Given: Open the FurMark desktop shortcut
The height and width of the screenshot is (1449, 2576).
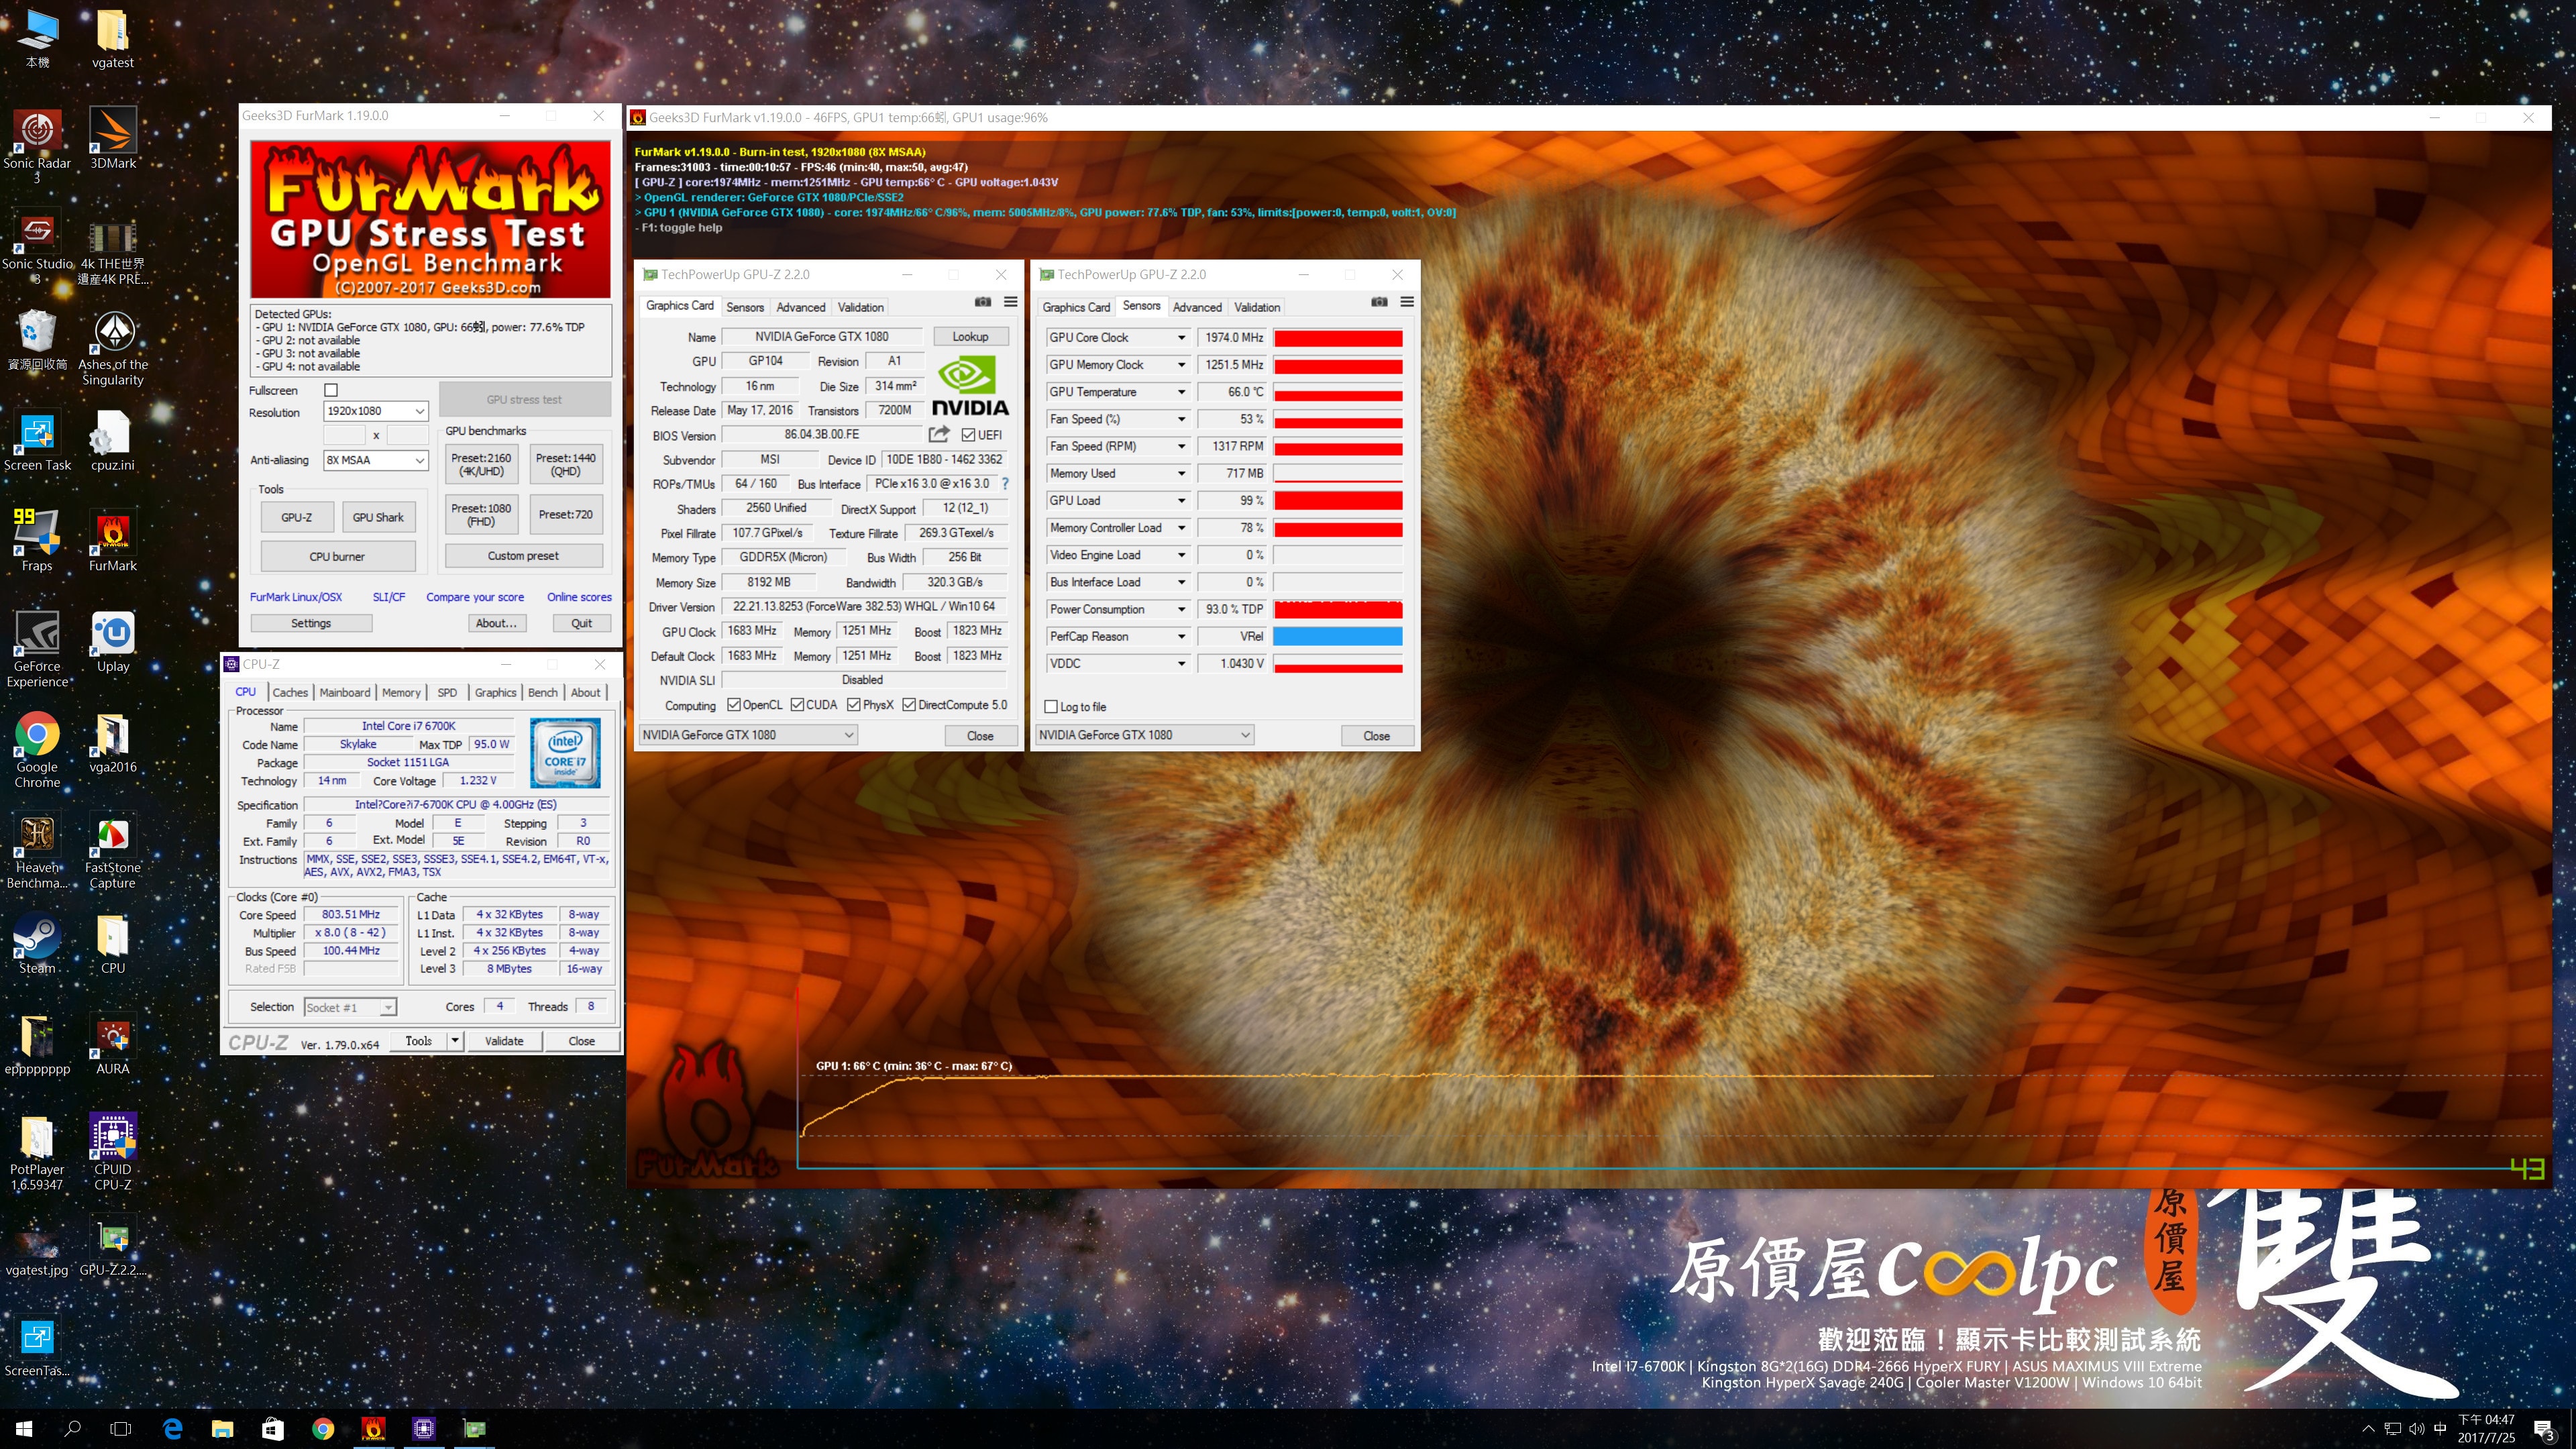Looking at the screenshot, I should 113,542.
